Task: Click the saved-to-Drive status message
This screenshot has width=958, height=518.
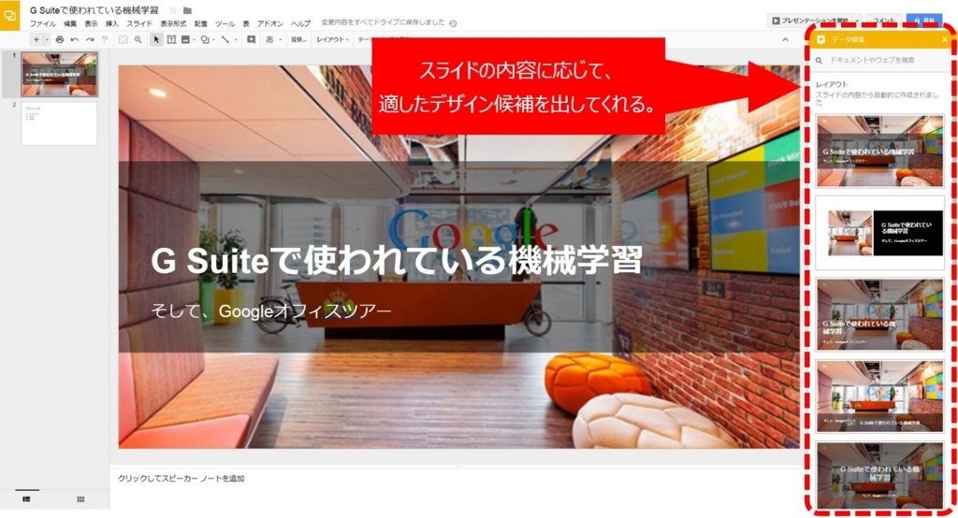Action: (x=383, y=22)
